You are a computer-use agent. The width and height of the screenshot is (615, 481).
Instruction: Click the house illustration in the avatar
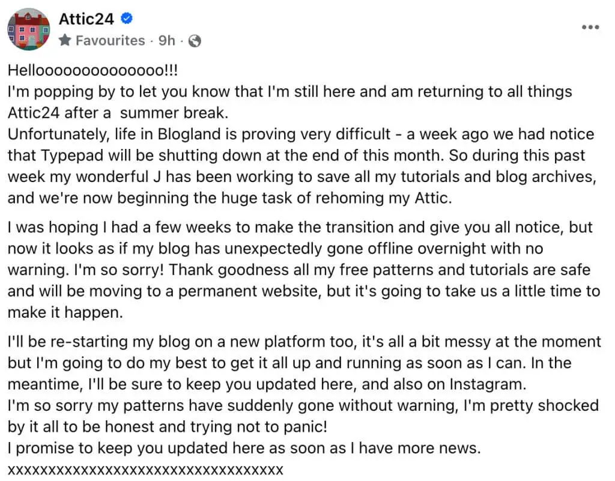[28, 29]
